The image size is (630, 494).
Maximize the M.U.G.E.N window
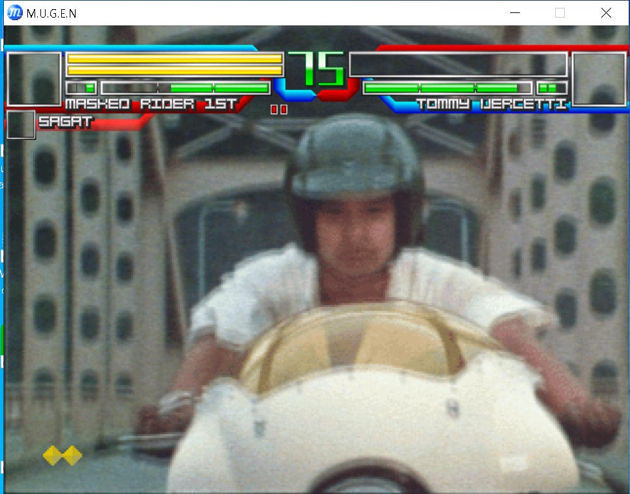coord(560,13)
